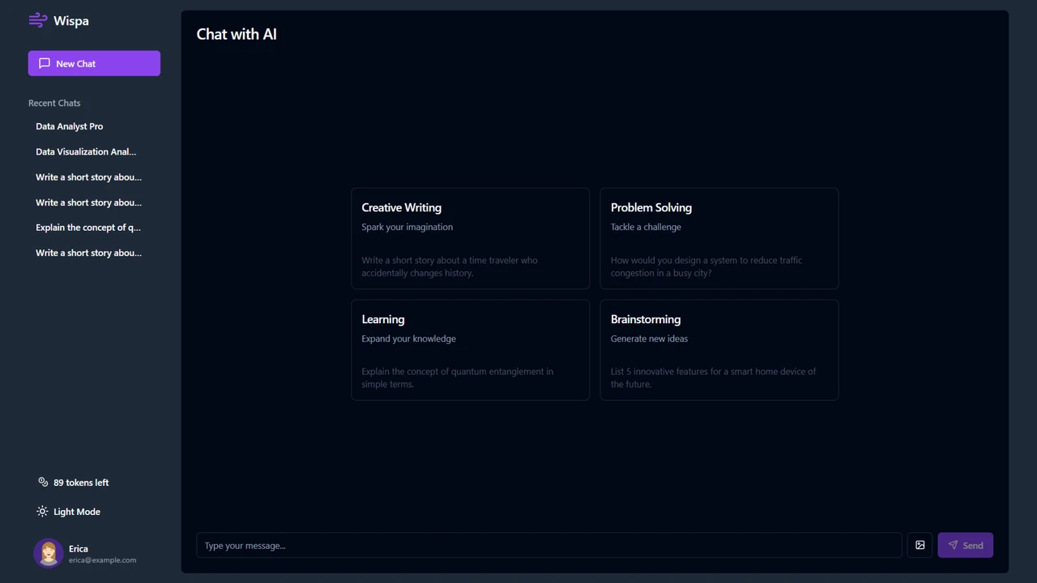This screenshot has height=583, width=1037.
Task: Click the Tackle a challenge subtitle
Action: coord(646,227)
